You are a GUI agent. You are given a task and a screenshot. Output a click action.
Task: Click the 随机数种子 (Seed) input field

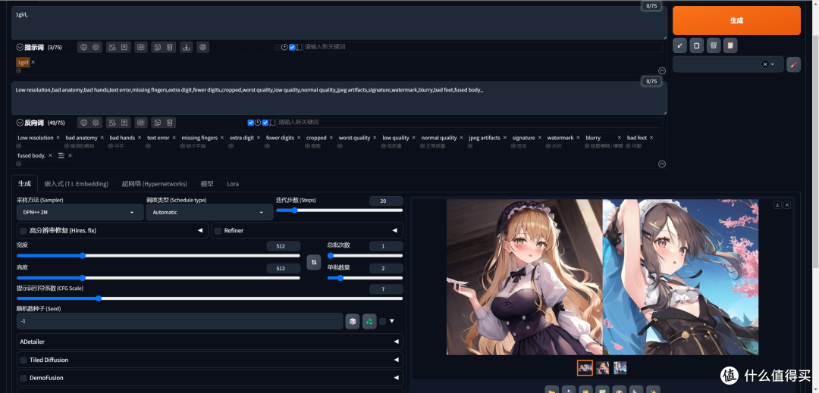click(x=180, y=321)
